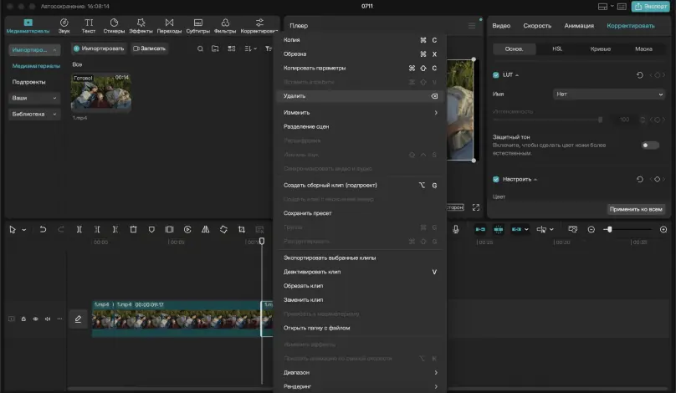Click the split clip tool icon
This screenshot has width=676, height=393.
point(79,229)
